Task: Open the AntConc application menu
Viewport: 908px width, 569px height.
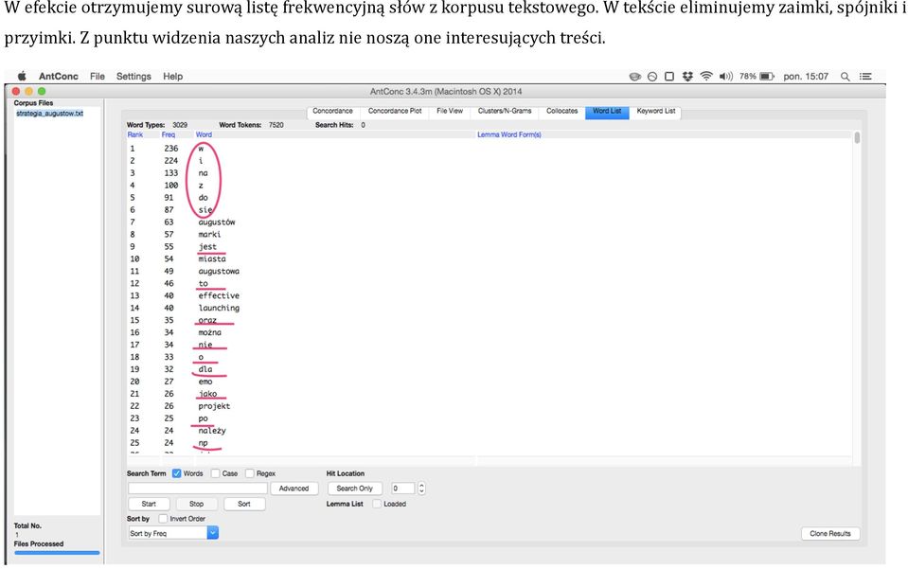Action: pos(59,77)
